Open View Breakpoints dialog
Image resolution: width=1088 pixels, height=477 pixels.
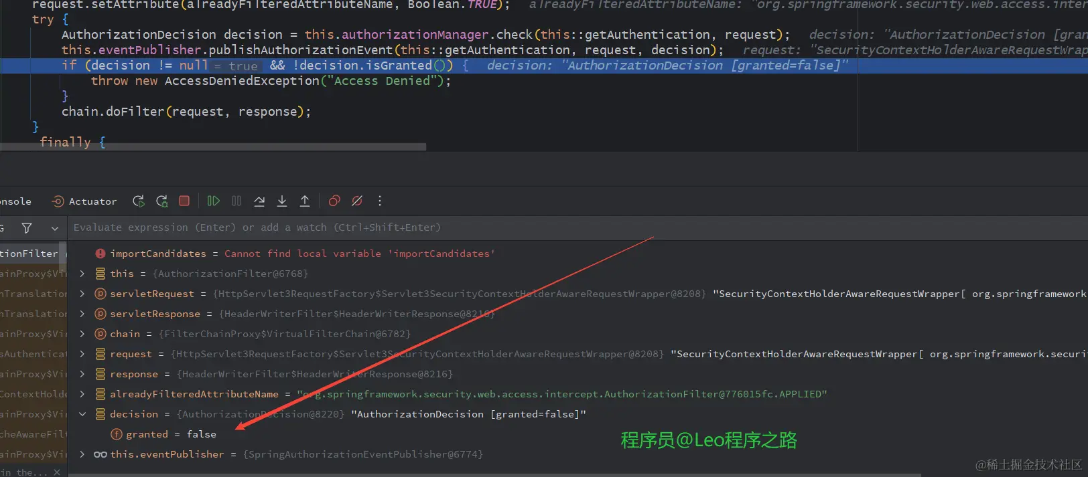click(334, 201)
